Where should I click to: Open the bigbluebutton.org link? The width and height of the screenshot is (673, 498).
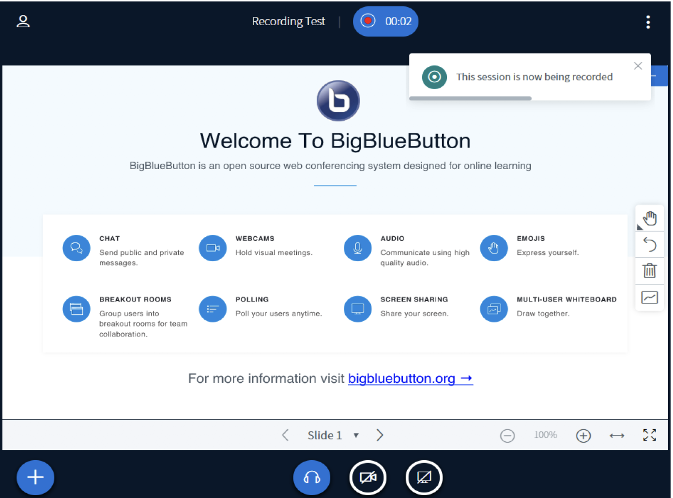(x=410, y=378)
